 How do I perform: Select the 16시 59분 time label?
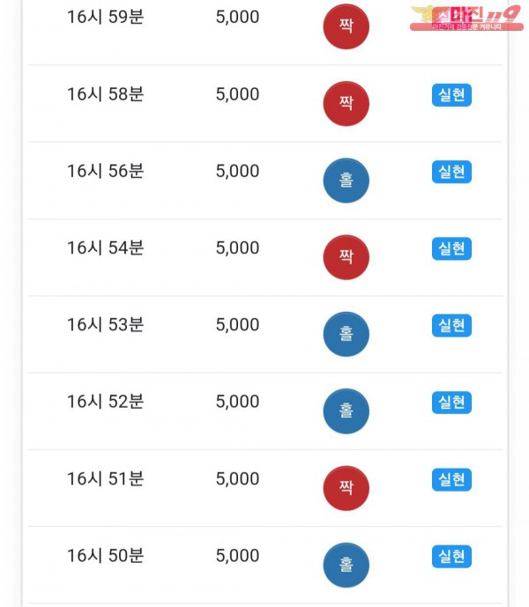(x=106, y=17)
